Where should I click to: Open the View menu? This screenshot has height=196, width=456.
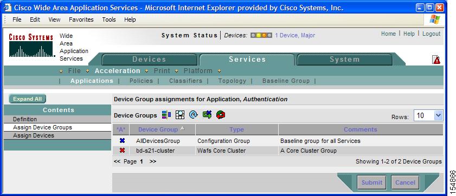(x=54, y=19)
